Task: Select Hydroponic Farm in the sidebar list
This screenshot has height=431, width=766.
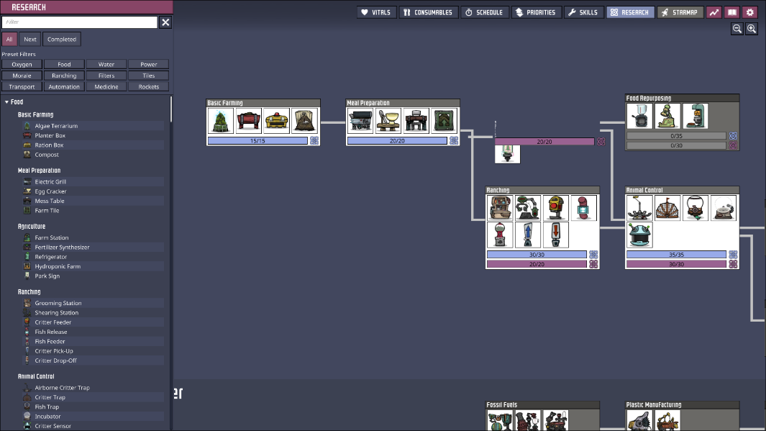Action: [x=58, y=266]
